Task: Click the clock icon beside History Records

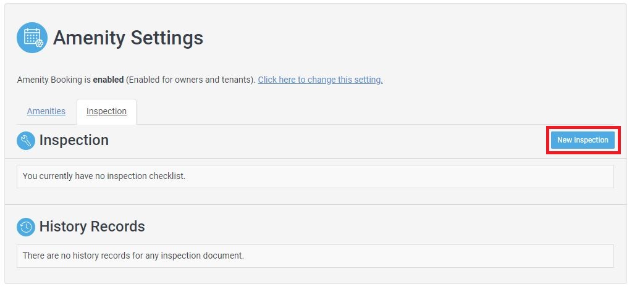Action: [26, 227]
